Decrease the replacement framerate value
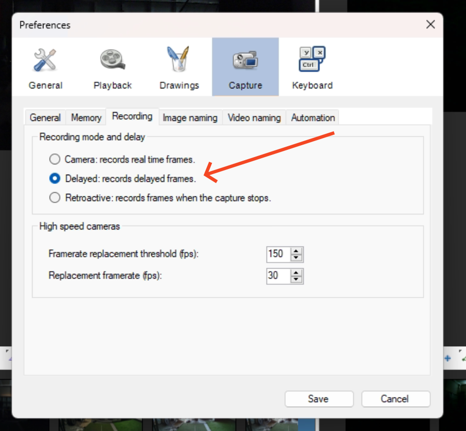This screenshot has width=466, height=431. pyautogui.click(x=296, y=280)
